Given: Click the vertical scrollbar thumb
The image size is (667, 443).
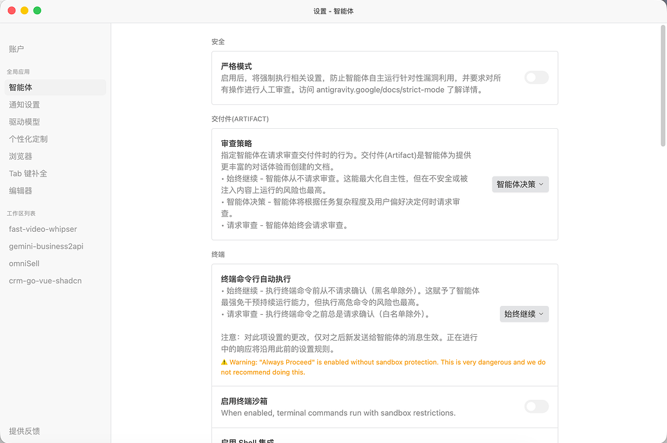Looking at the screenshot, I should tap(662, 86).
